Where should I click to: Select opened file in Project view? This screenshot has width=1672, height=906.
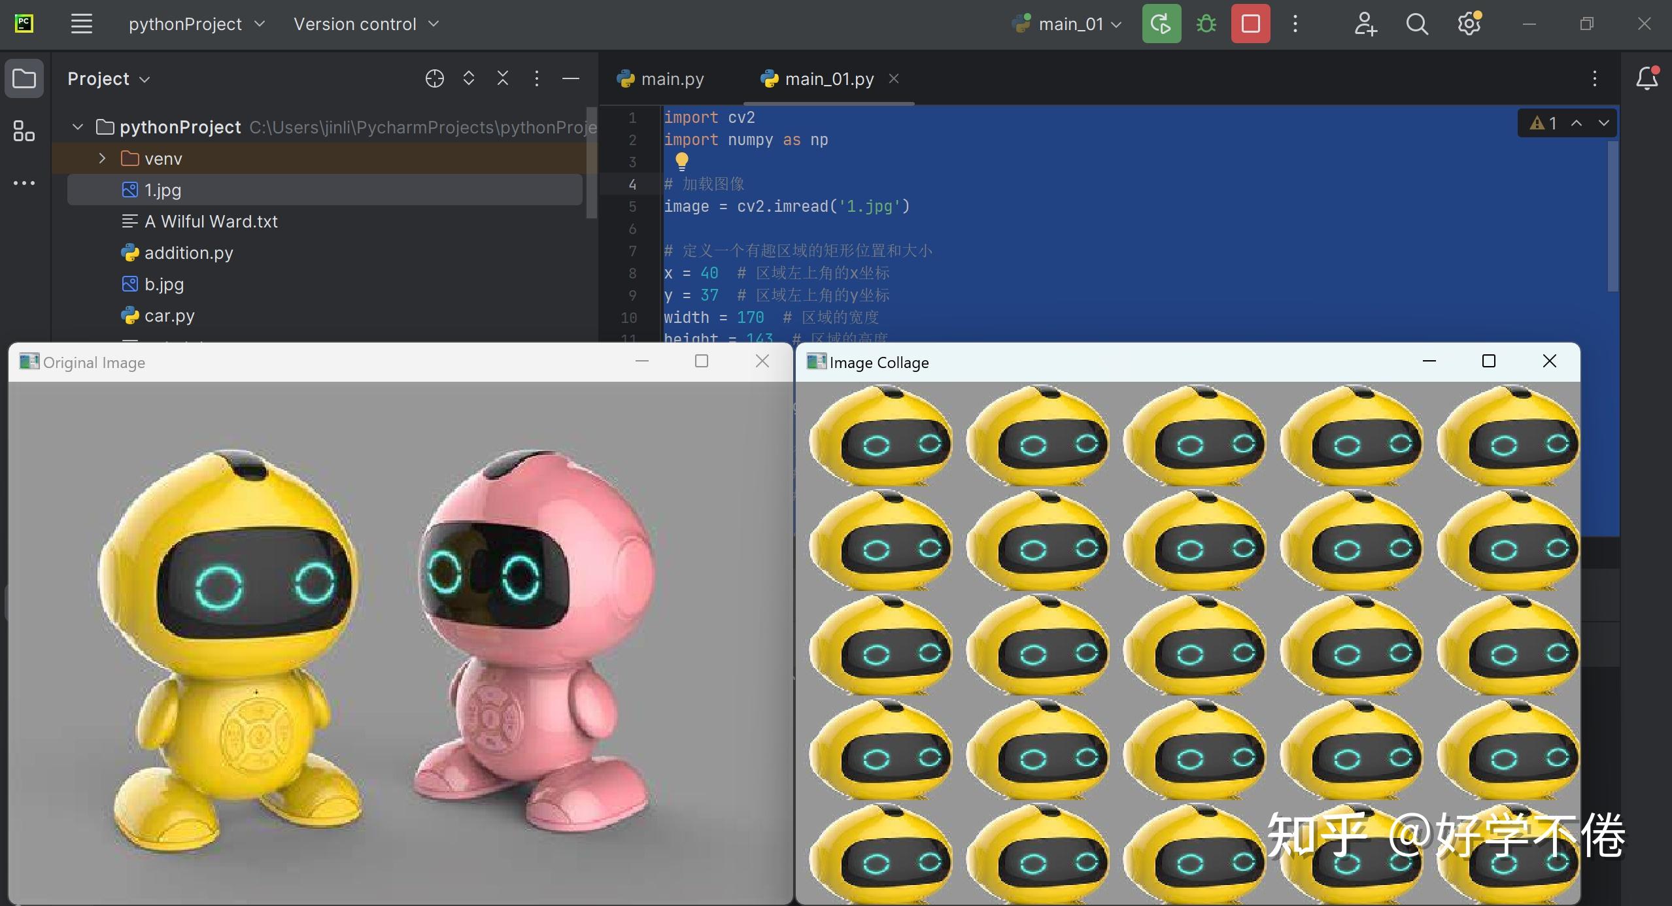[435, 78]
